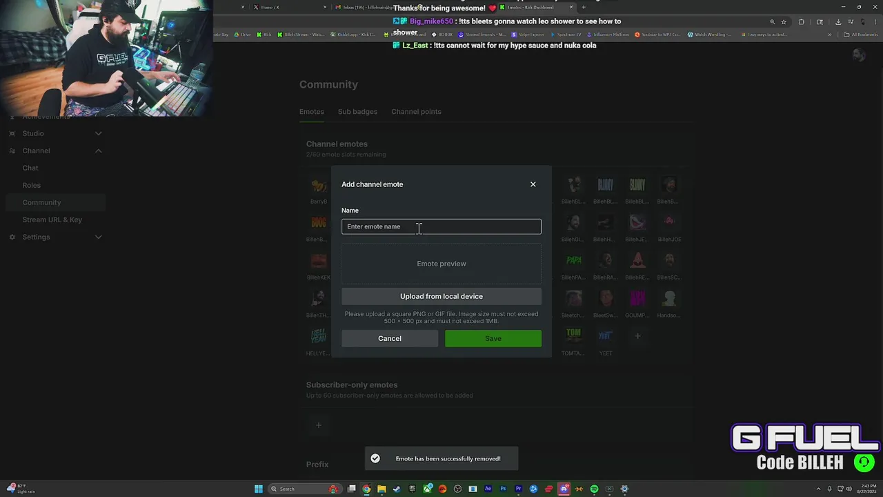The width and height of the screenshot is (883, 497).
Task: Open a new browser tab
Action: [584, 7]
